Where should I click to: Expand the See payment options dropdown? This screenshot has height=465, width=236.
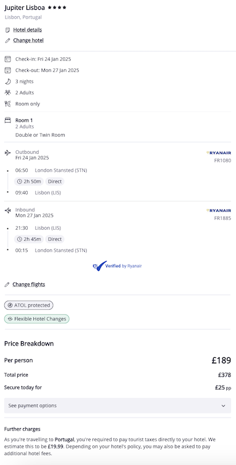[x=118, y=405]
